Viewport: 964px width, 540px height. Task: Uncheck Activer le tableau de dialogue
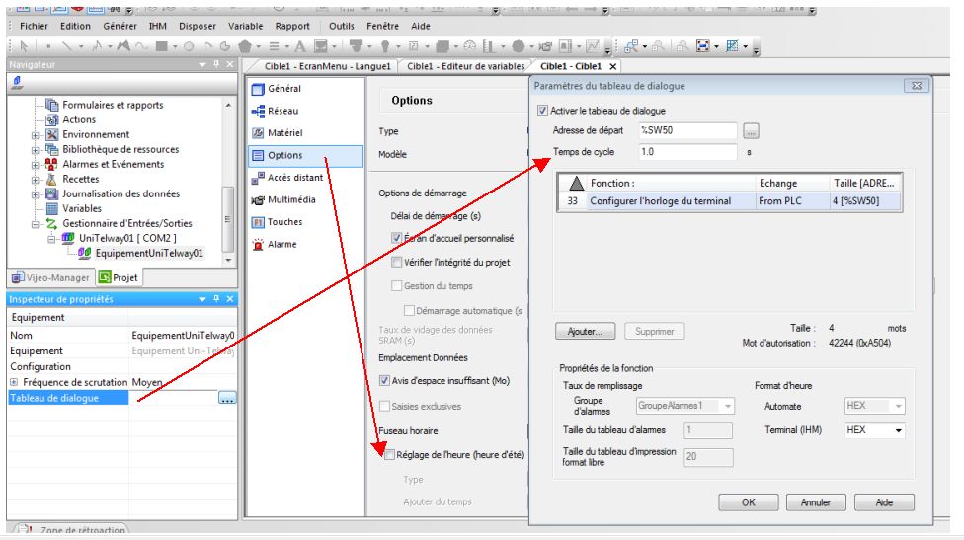541,110
